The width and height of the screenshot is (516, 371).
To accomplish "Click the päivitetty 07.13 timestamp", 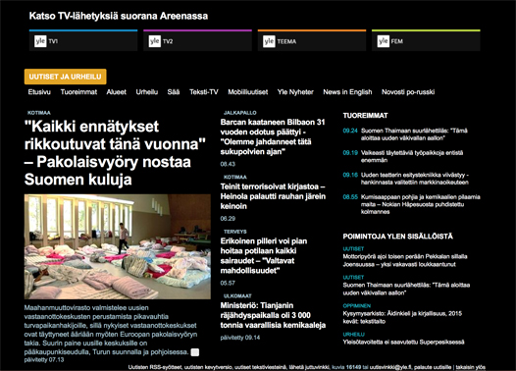I will [44, 360].
